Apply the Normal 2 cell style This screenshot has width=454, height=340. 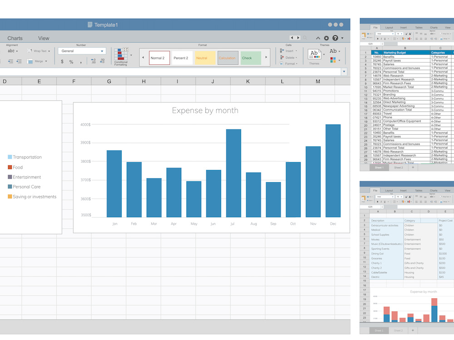tap(159, 58)
